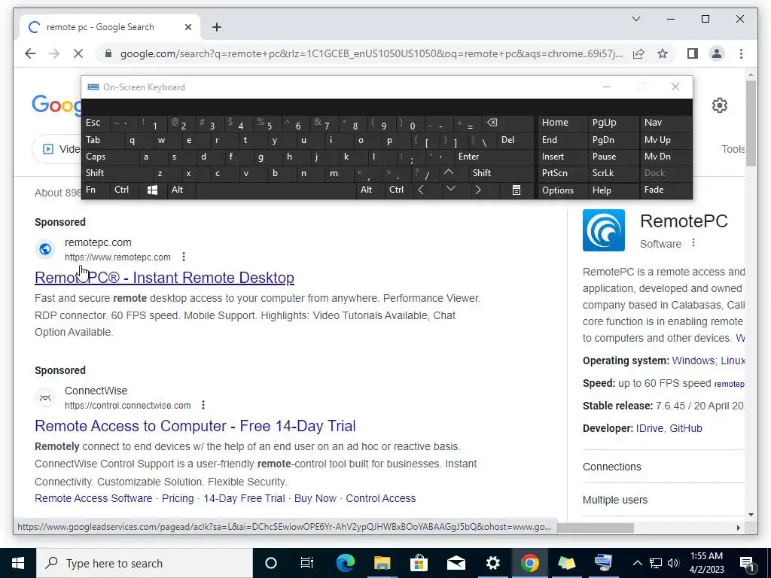Follow the 'Windows' operating system link
This screenshot has width=771, height=578.
(x=693, y=360)
